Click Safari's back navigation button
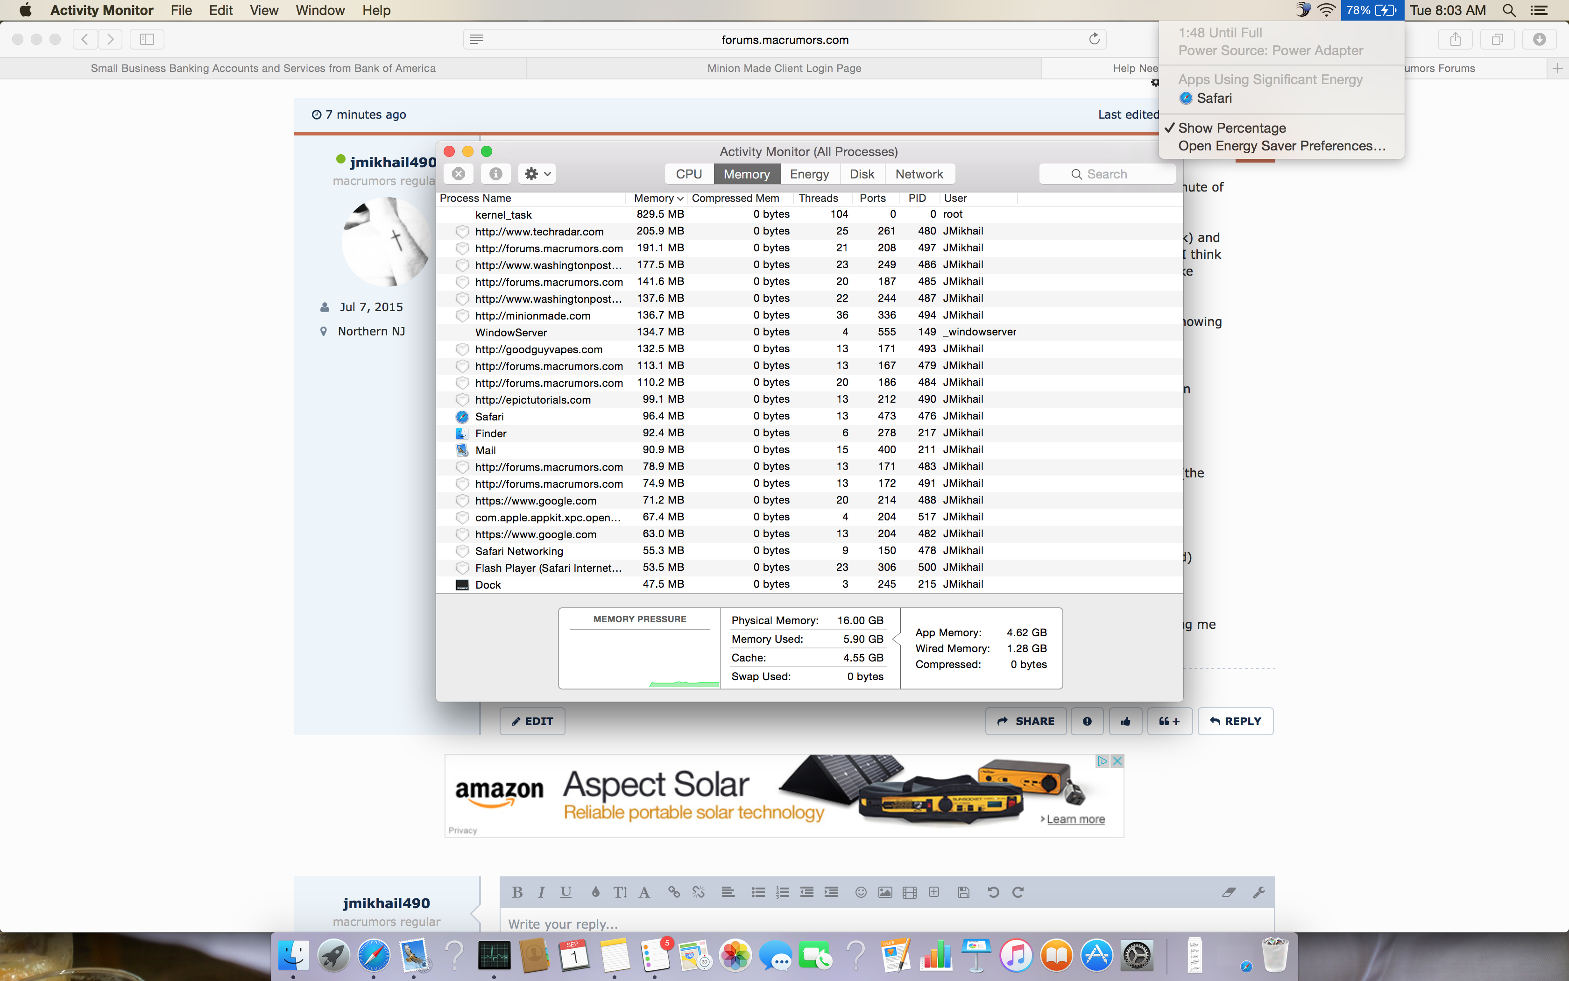This screenshot has height=981, width=1569. [x=85, y=39]
